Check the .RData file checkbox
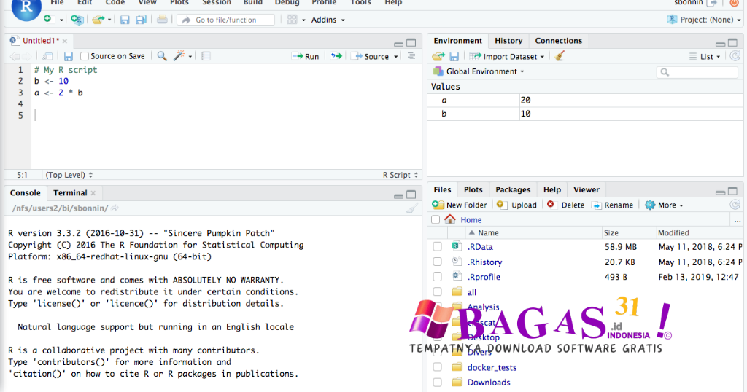Screen dimensions: 747x392 [437, 247]
